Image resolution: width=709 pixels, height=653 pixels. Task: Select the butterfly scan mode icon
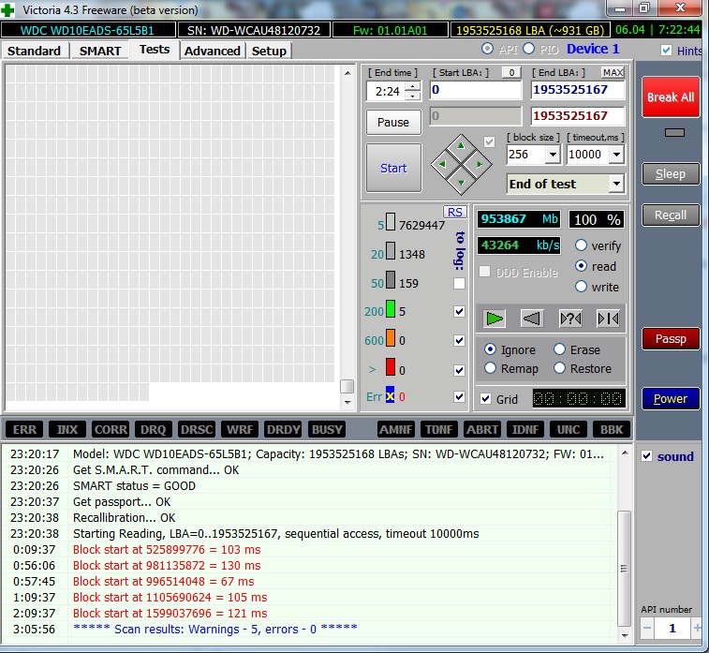[607, 319]
